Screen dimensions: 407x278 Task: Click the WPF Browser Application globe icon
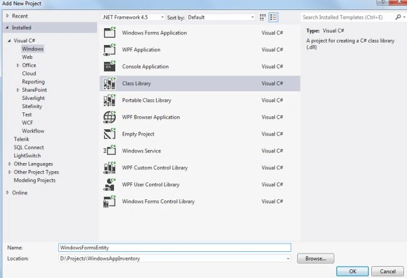110,117
